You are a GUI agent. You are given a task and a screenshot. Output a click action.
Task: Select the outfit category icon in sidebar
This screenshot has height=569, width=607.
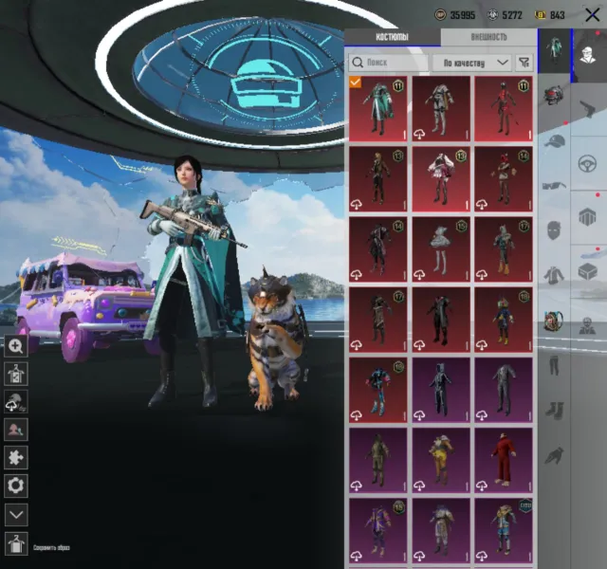[554, 50]
